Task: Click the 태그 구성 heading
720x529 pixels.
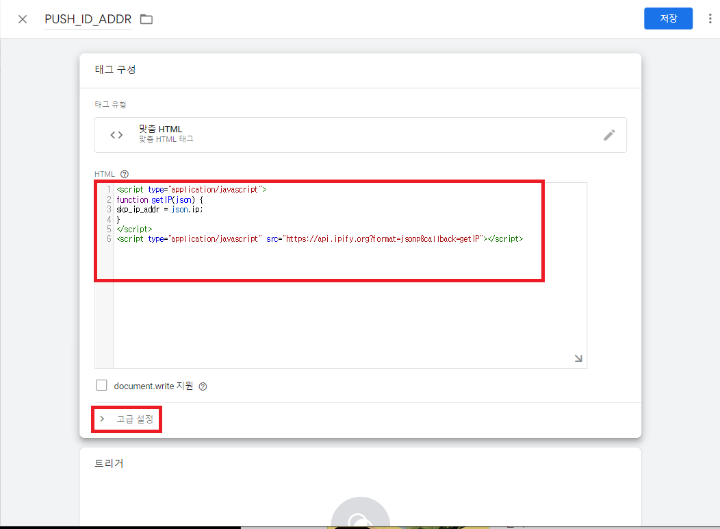Action: pos(115,70)
